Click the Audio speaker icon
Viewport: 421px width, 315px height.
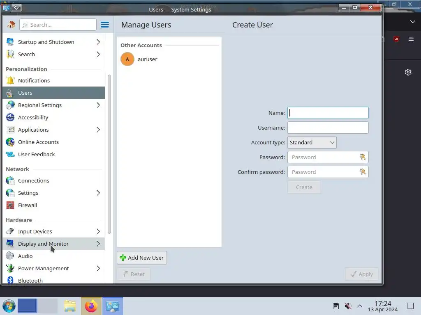click(x=10, y=256)
